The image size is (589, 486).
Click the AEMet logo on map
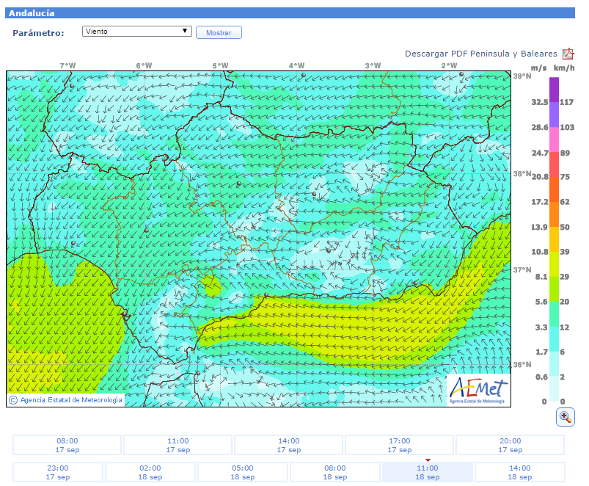(x=478, y=389)
